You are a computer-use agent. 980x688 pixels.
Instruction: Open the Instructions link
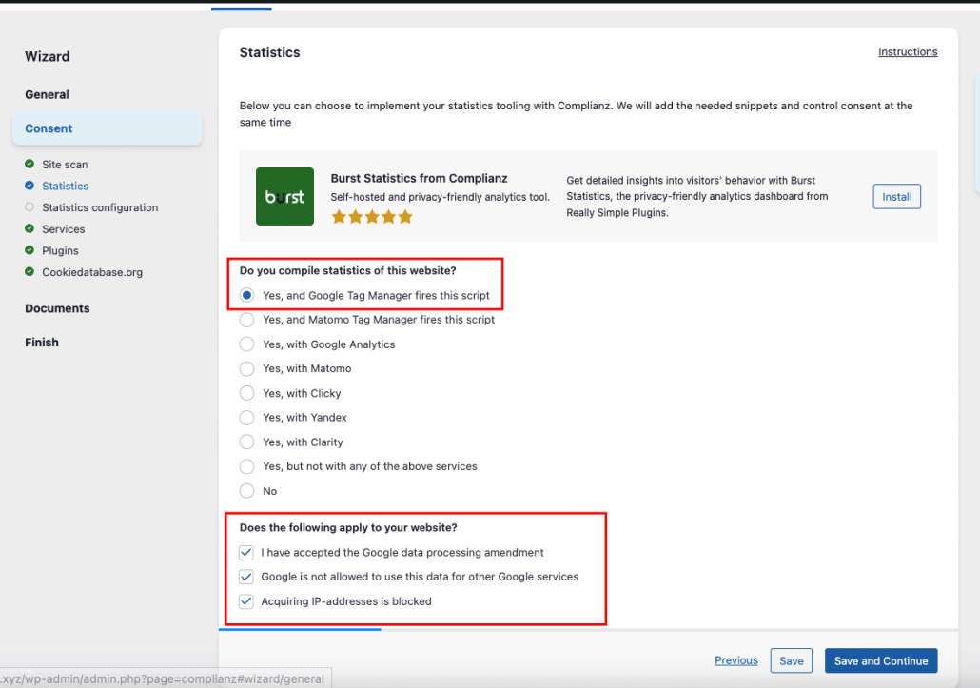click(x=907, y=51)
